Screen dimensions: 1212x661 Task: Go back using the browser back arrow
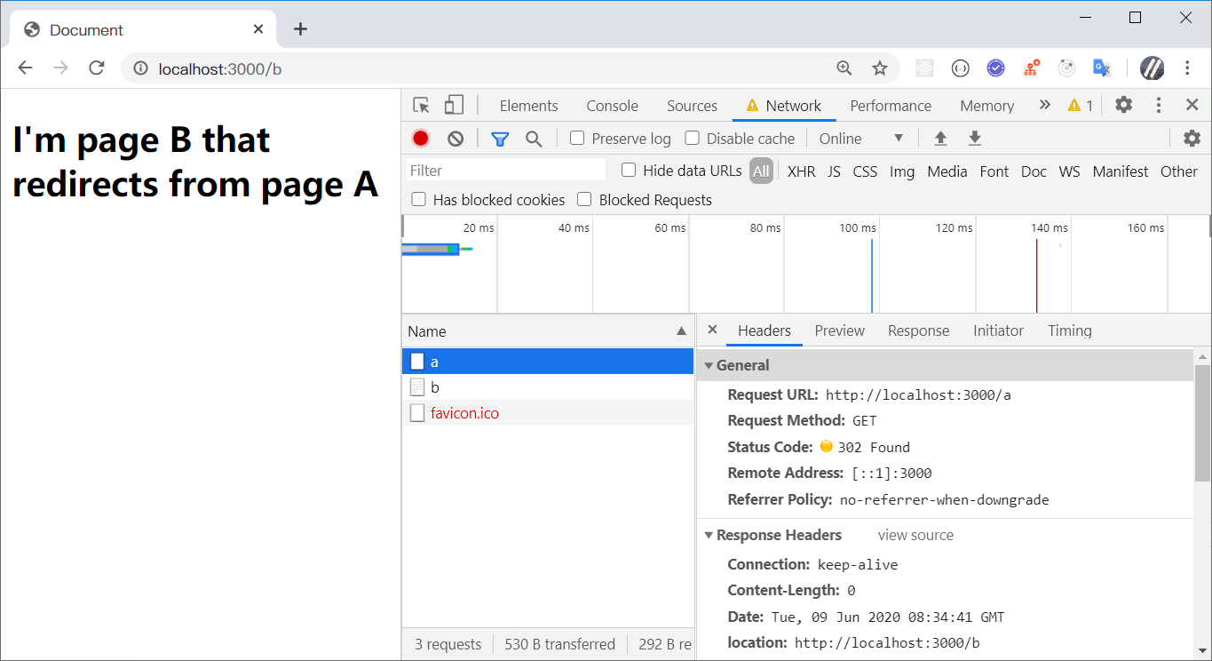[25, 68]
